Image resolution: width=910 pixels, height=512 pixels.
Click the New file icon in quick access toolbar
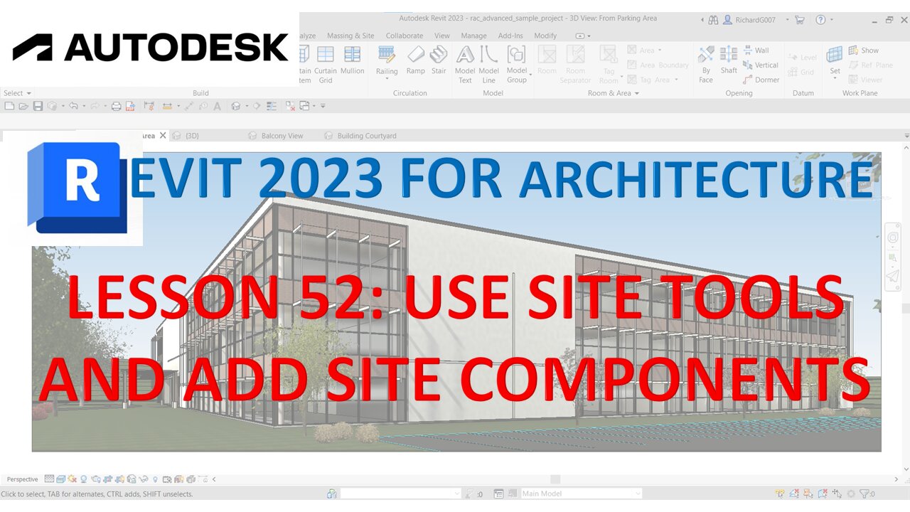9,106
